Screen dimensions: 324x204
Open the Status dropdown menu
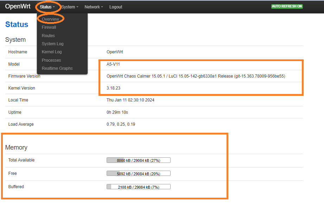tap(47, 7)
